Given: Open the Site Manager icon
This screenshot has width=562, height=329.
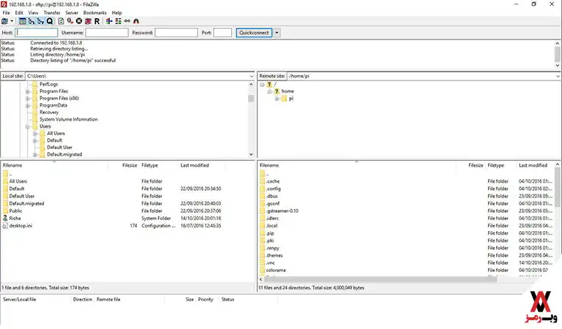Looking at the screenshot, I should pos(4,21).
